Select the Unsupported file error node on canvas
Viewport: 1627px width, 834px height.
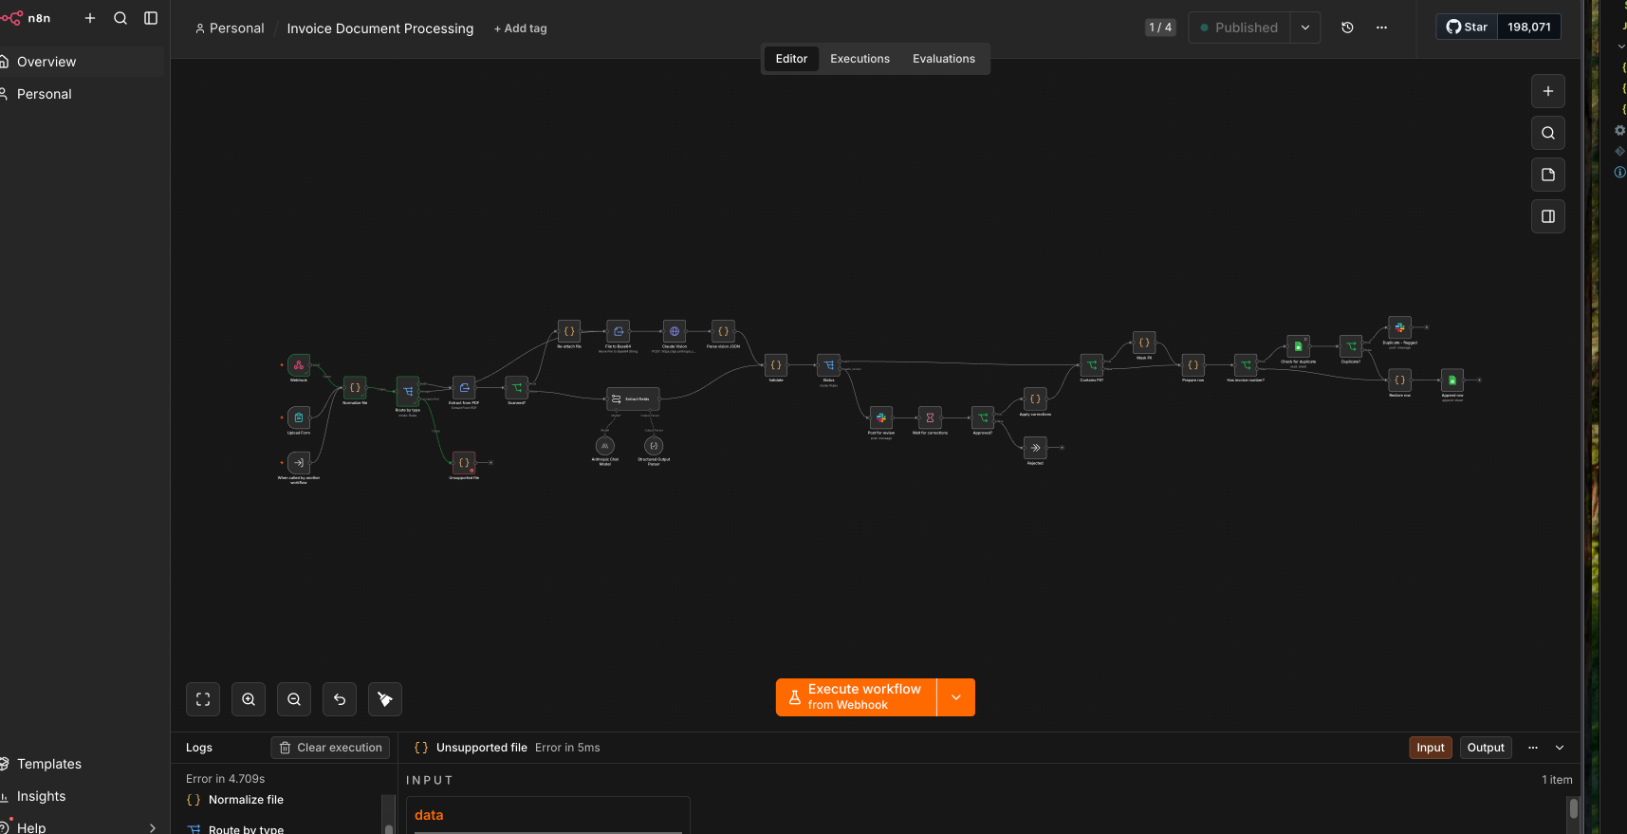[x=464, y=463]
